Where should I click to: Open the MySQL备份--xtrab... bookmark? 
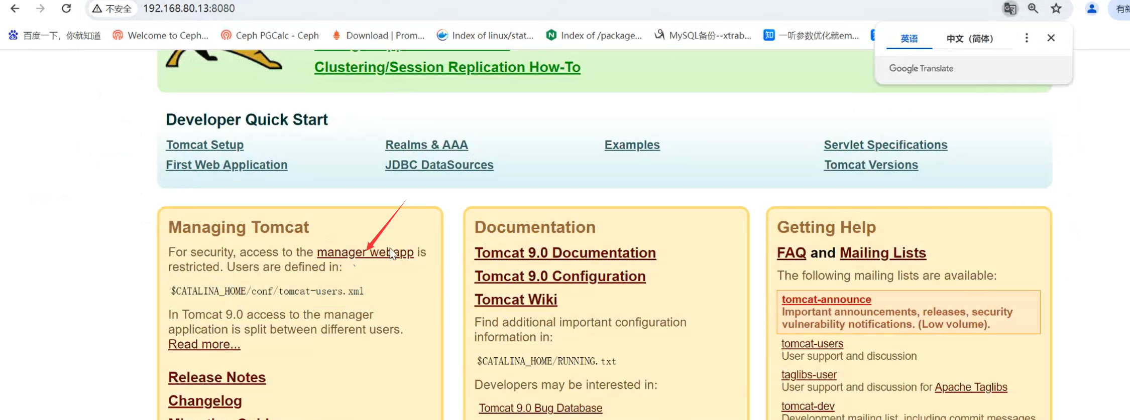tap(703, 35)
